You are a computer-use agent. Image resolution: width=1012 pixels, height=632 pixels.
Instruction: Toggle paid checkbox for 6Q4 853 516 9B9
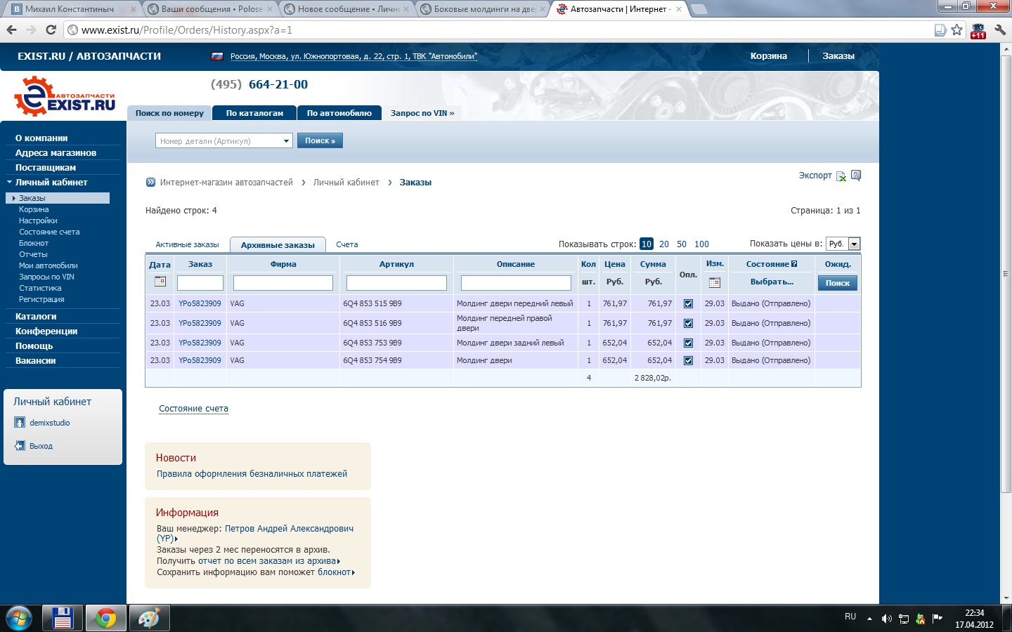tap(688, 324)
